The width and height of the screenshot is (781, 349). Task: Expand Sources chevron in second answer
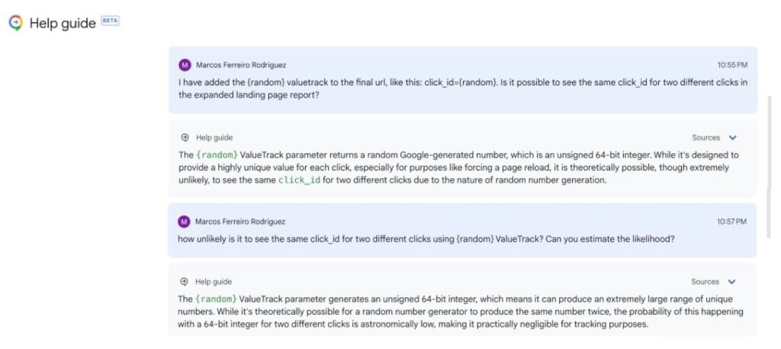pos(732,282)
